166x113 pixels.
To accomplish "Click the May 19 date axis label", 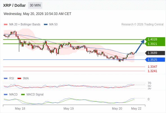I will pyautogui.click(x=68, y=108).
